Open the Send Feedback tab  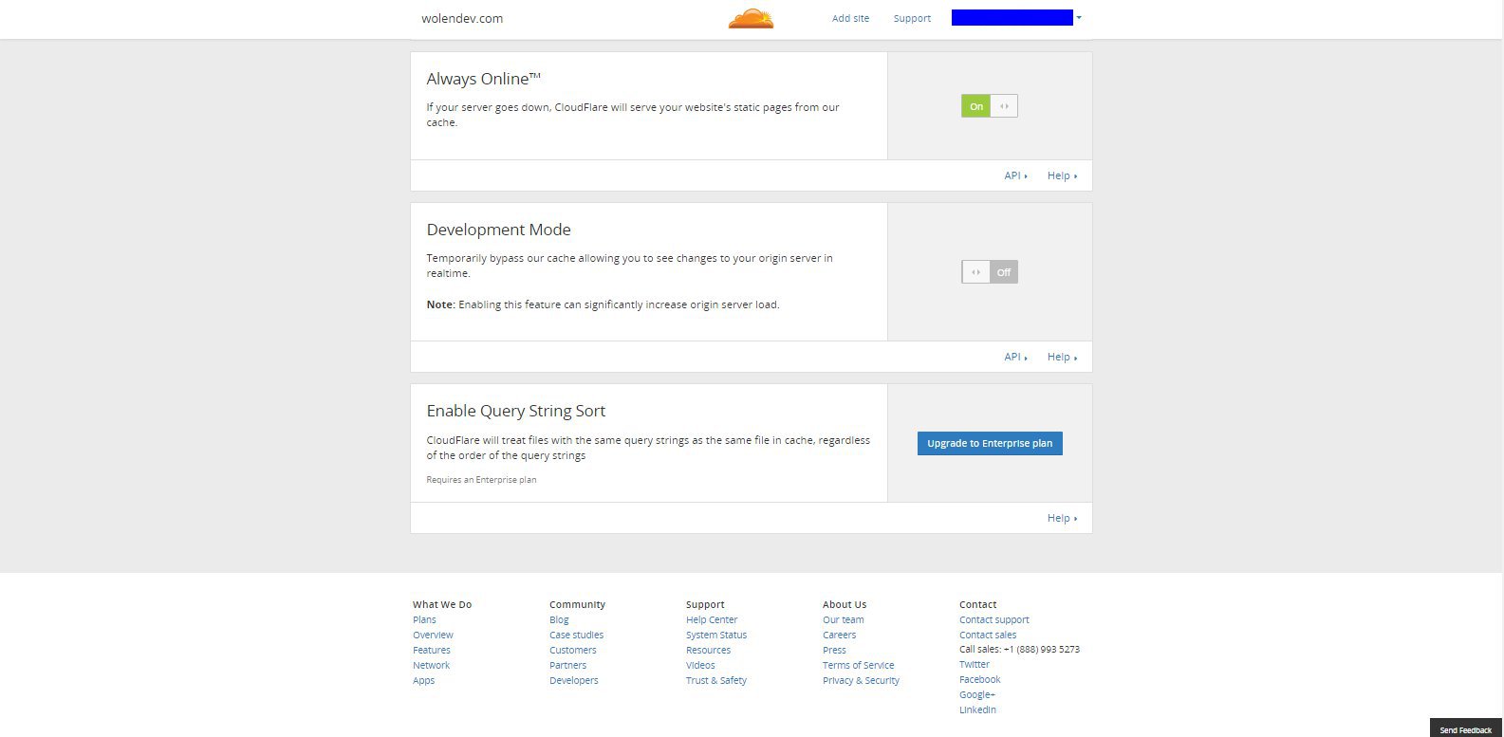coord(1466,729)
